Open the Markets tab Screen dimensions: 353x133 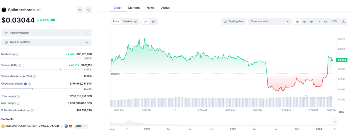click(x=134, y=8)
